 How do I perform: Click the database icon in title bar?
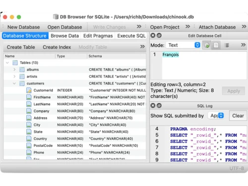click(x=56, y=17)
